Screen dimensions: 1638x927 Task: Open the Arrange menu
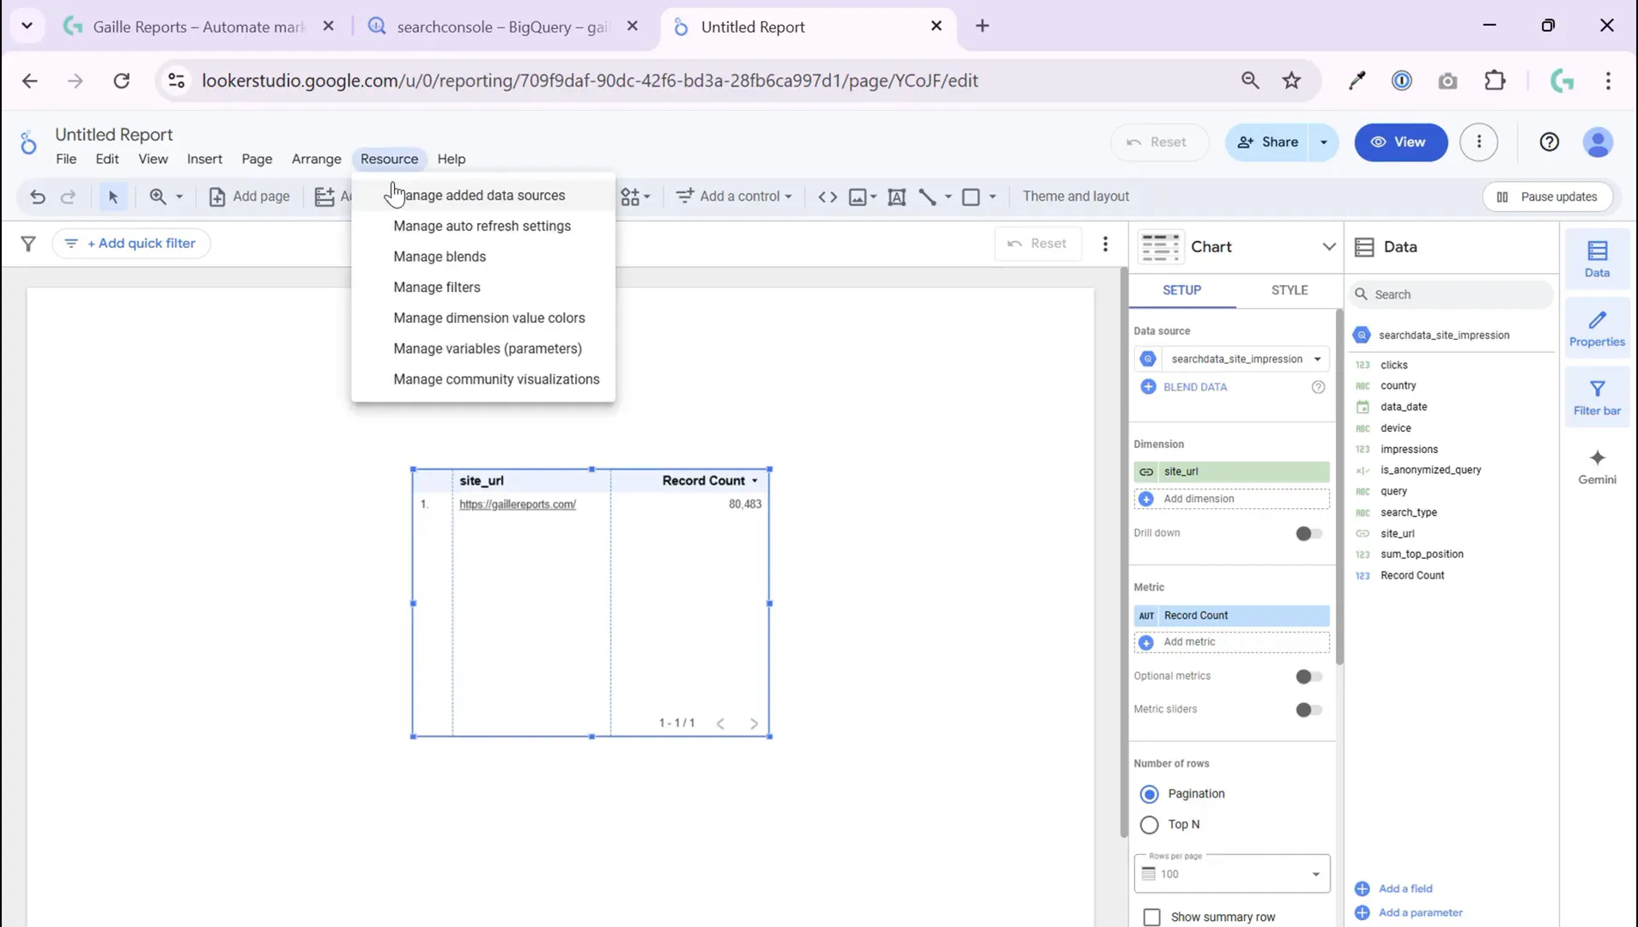(316, 159)
